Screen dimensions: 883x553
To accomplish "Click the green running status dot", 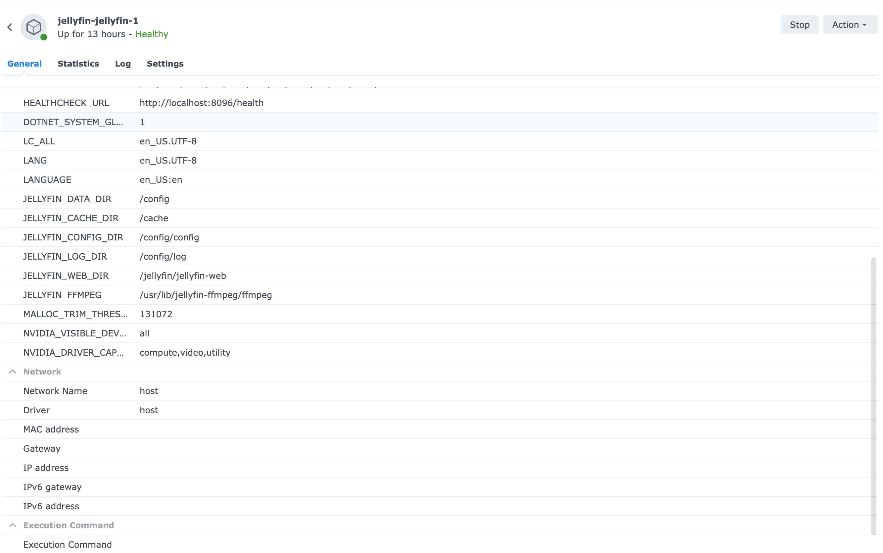I will pos(43,37).
